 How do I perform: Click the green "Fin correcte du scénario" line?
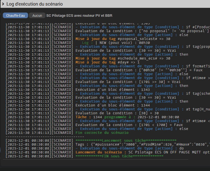click(x=102, y=133)
